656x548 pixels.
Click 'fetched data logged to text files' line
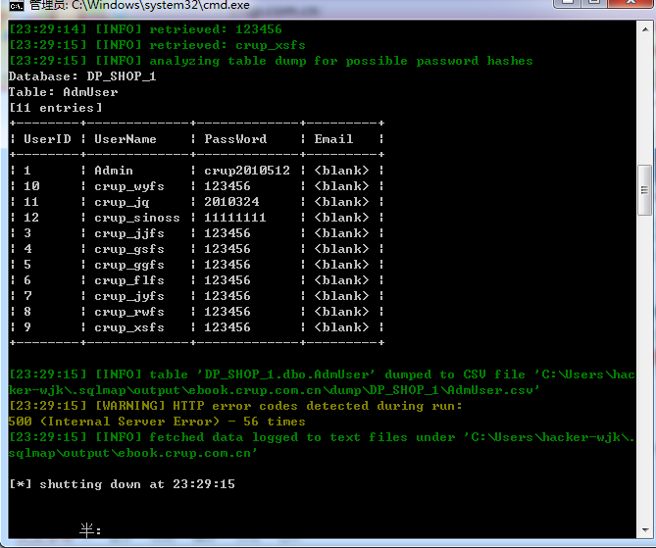(x=323, y=437)
